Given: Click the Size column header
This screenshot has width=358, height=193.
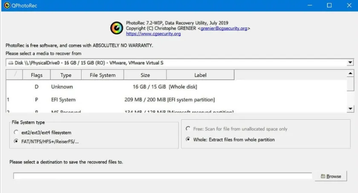Looking at the screenshot, I should tap(145, 75).
